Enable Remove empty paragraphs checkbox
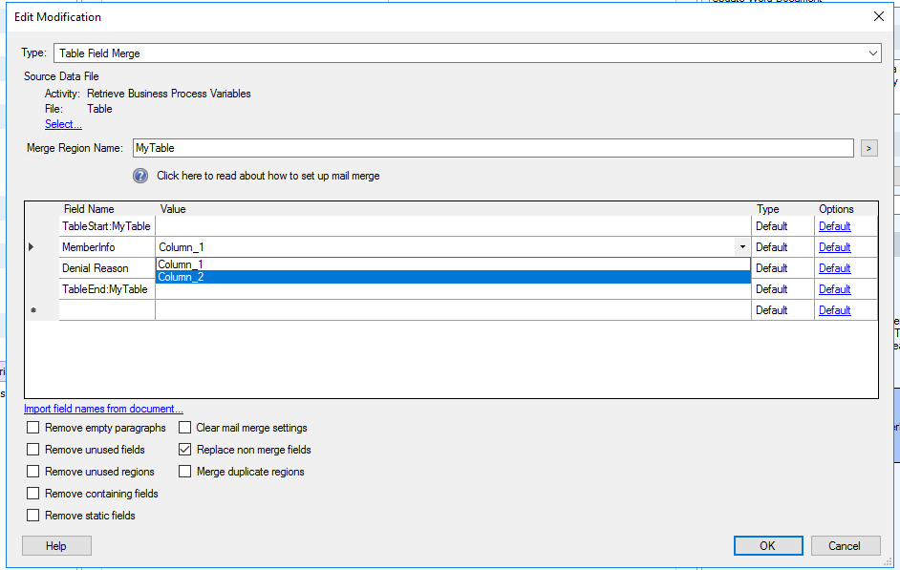The width and height of the screenshot is (900, 570). click(34, 428)
